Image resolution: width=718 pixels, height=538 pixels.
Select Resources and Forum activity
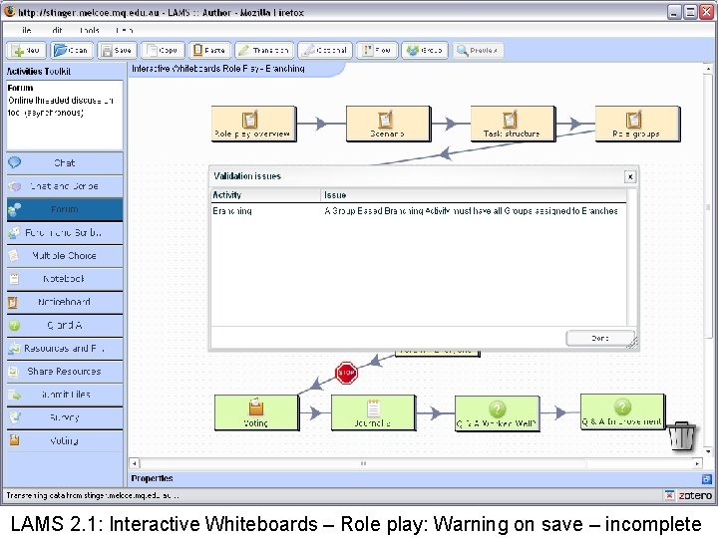[65, 348]
